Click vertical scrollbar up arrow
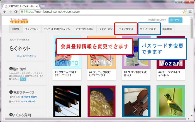Screen dimensions: 195x122 [192, 17]
